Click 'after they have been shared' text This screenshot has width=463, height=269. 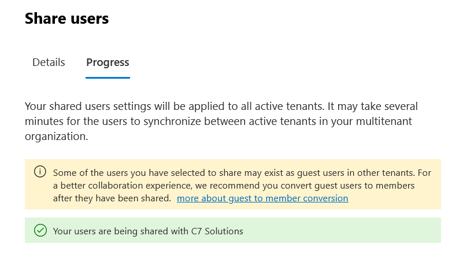point(112,198)
